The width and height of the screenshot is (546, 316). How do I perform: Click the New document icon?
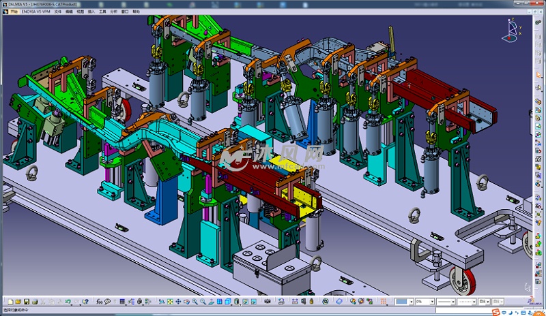click(x=10, y=302)
